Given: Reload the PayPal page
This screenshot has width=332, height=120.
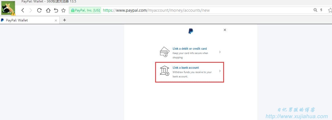Looking at the screenshot, I should pos(39,10).
